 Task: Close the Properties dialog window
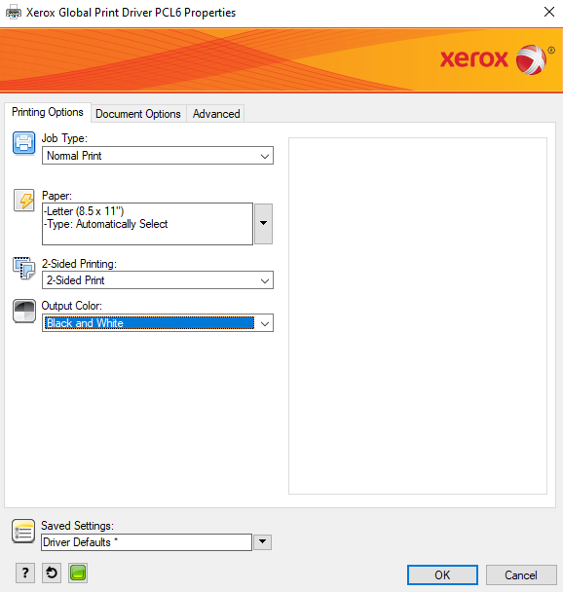pyautogui.click(x=549, y=12)
